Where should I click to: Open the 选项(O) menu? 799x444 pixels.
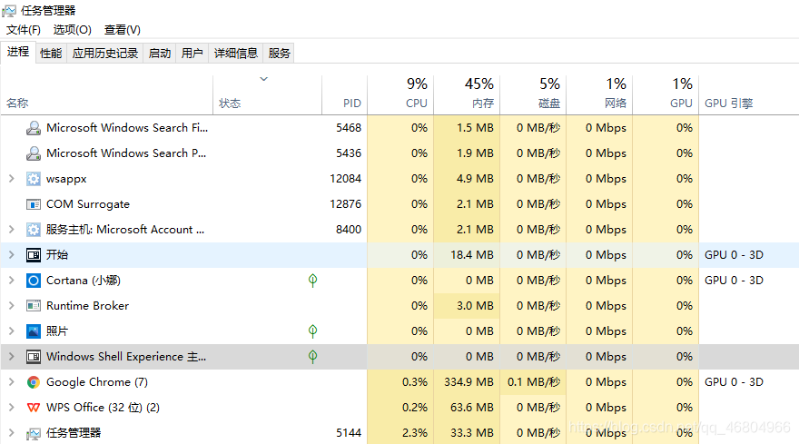coord(73,30)
